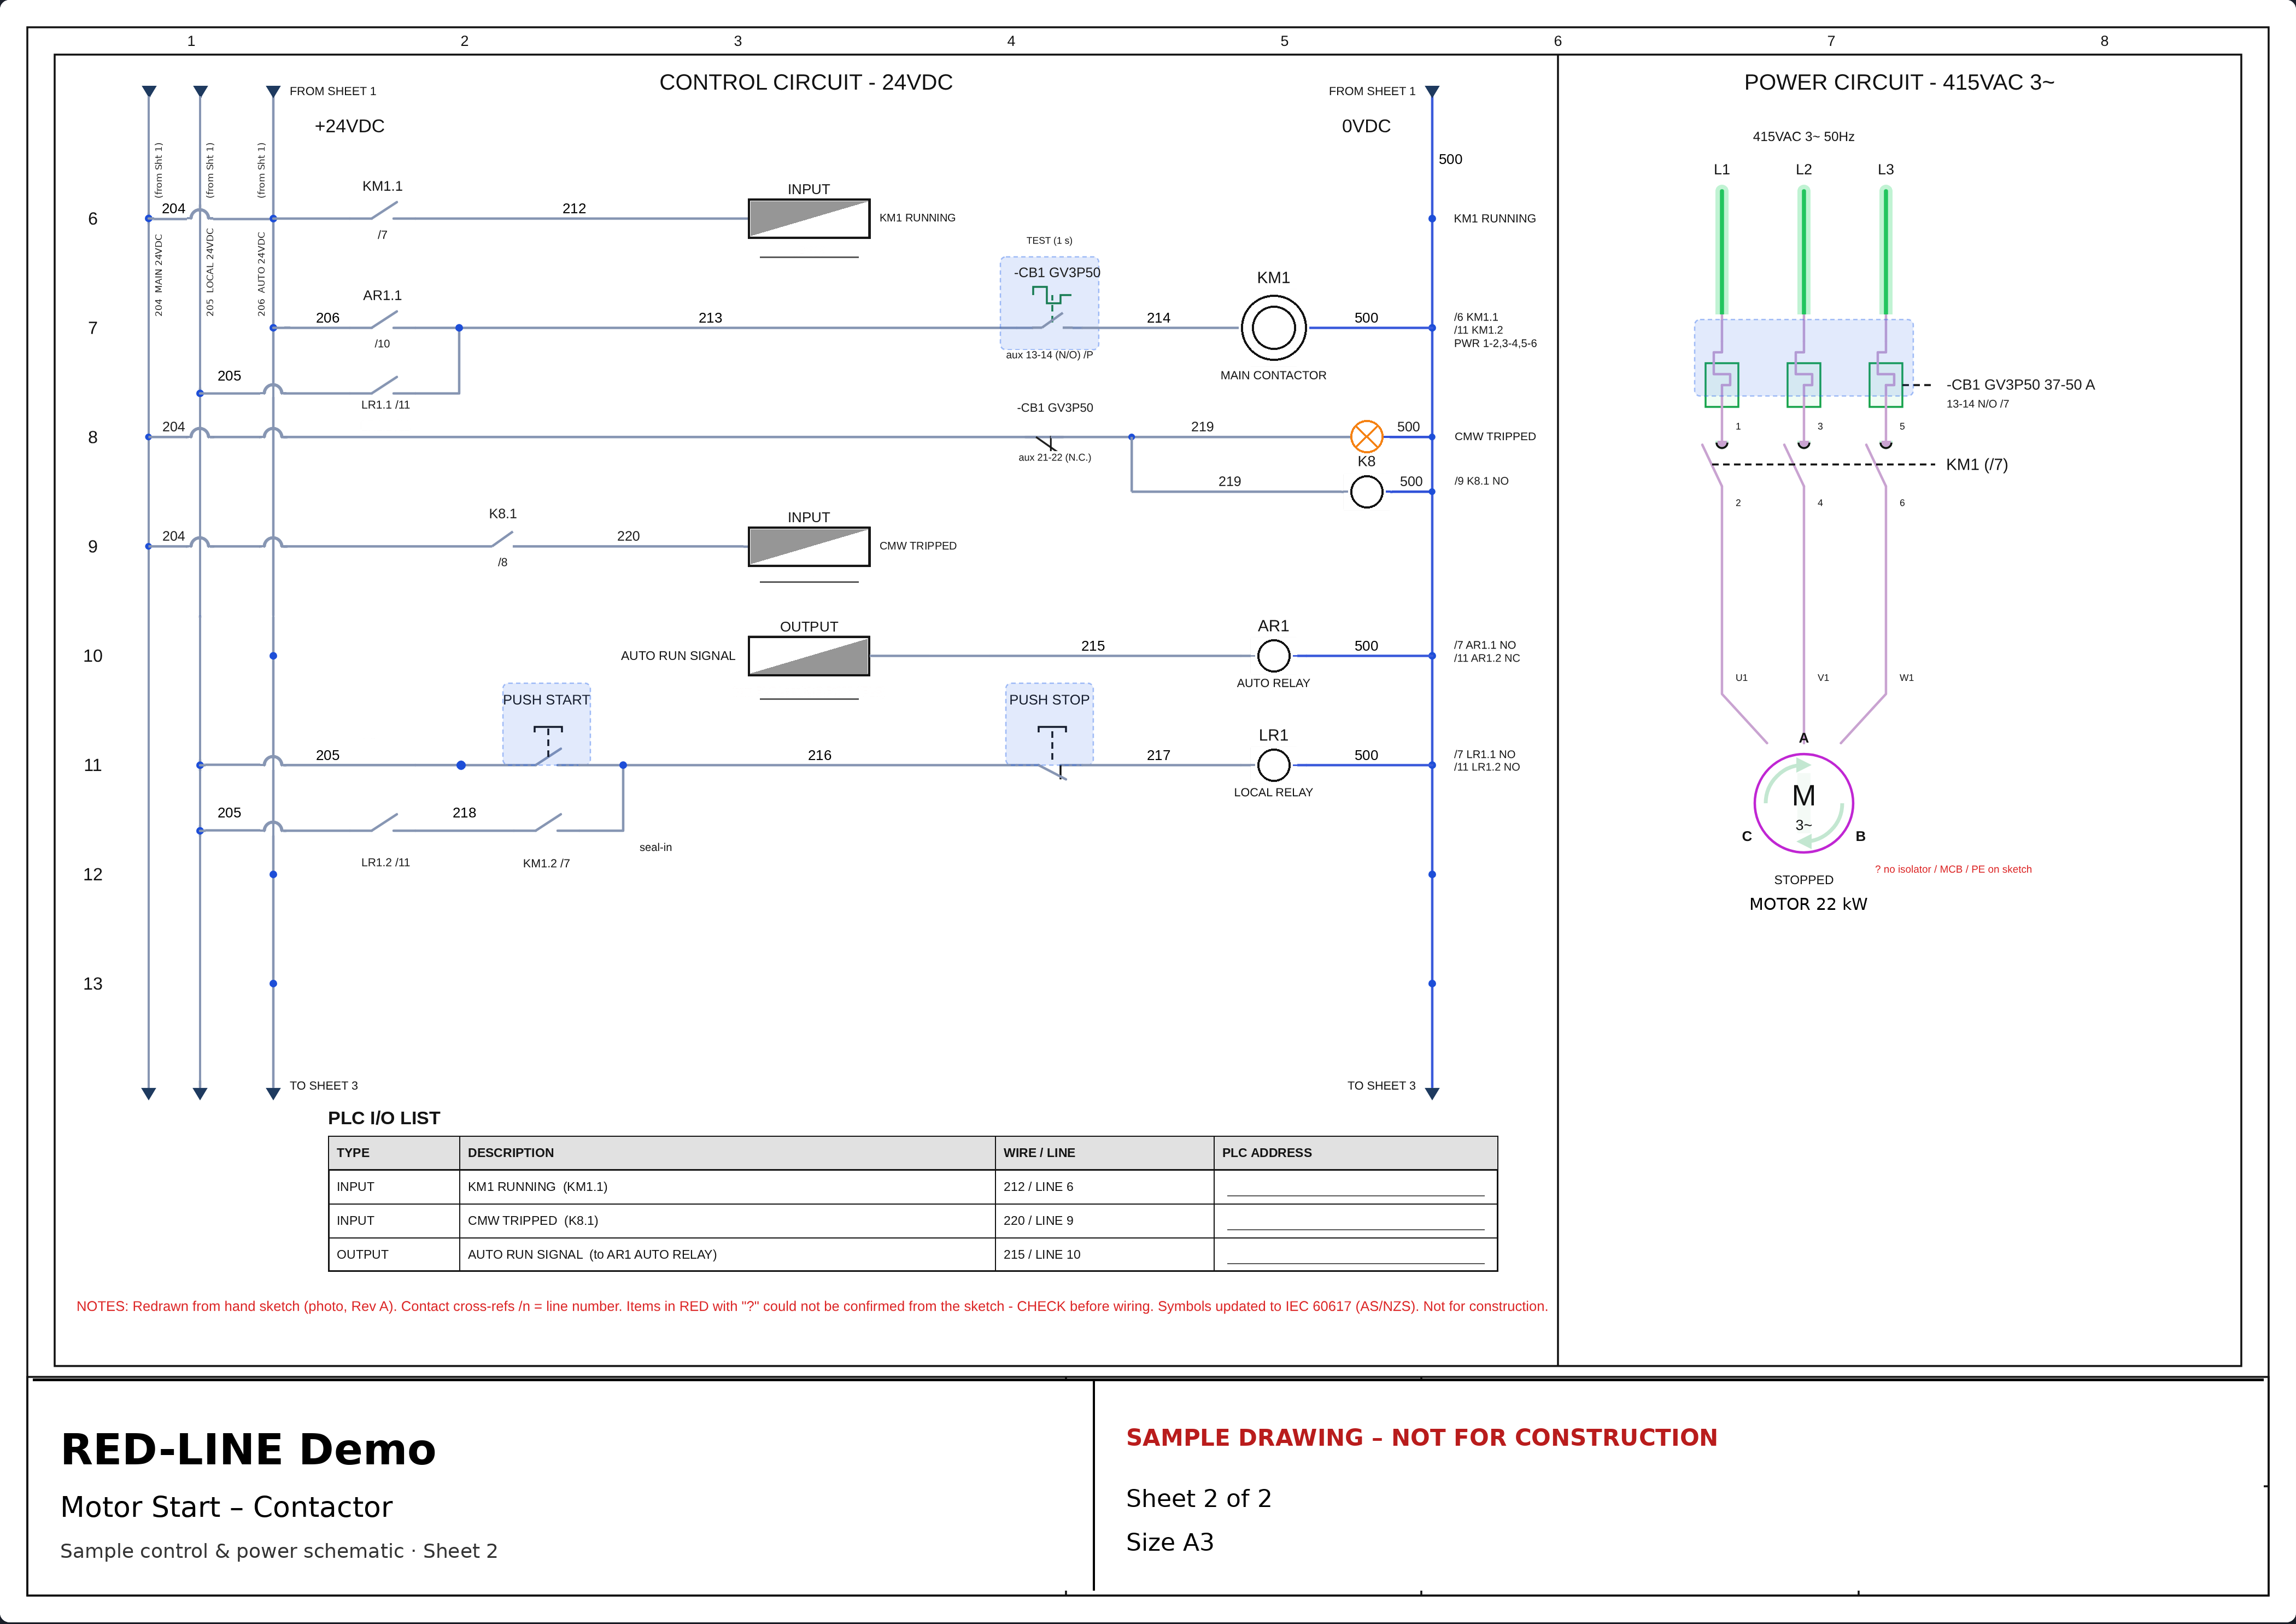
Task: Click the MOTOR 22 kW label
Action: (1808, 904)
